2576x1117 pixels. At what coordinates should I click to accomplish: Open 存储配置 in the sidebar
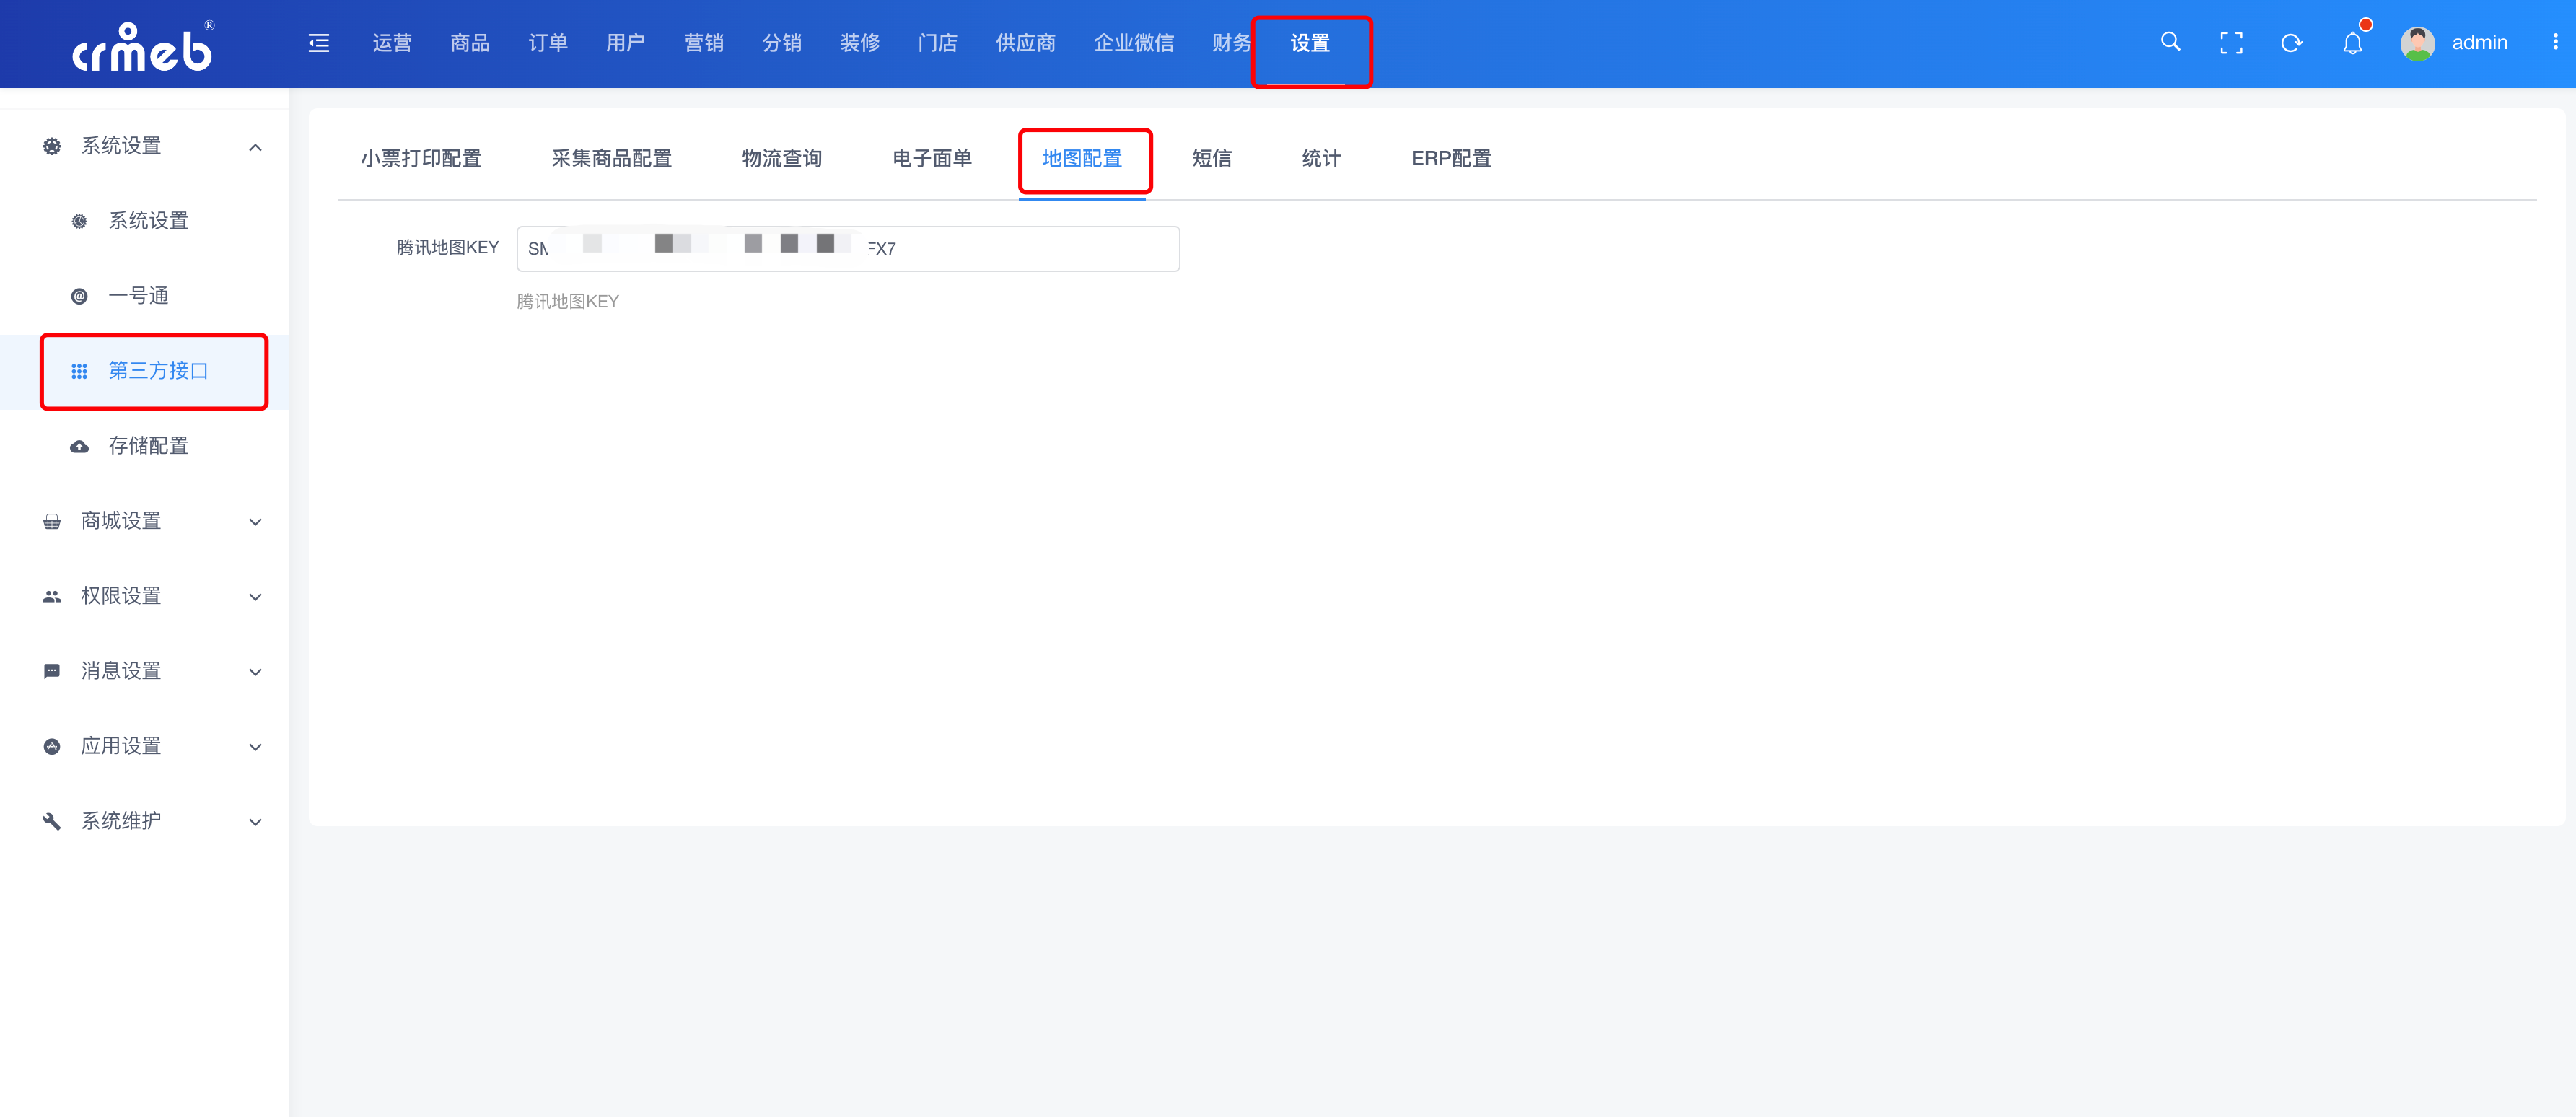point(148,446)
